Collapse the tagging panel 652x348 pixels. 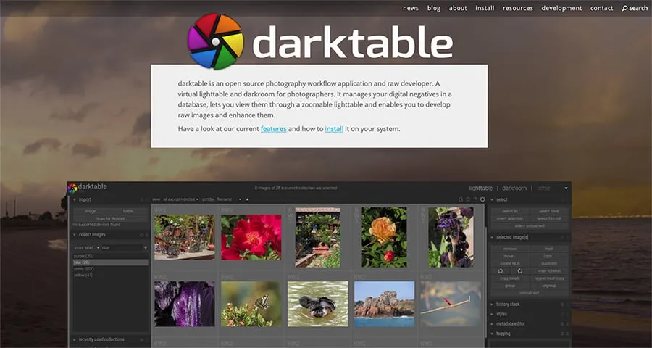[493, 333]
